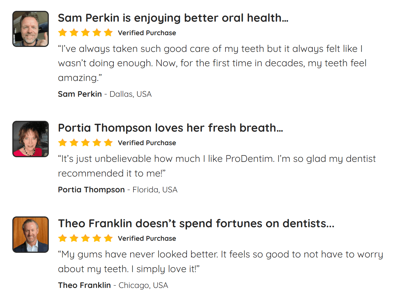Click fifth star in Theo Franklin's rating

108,238
